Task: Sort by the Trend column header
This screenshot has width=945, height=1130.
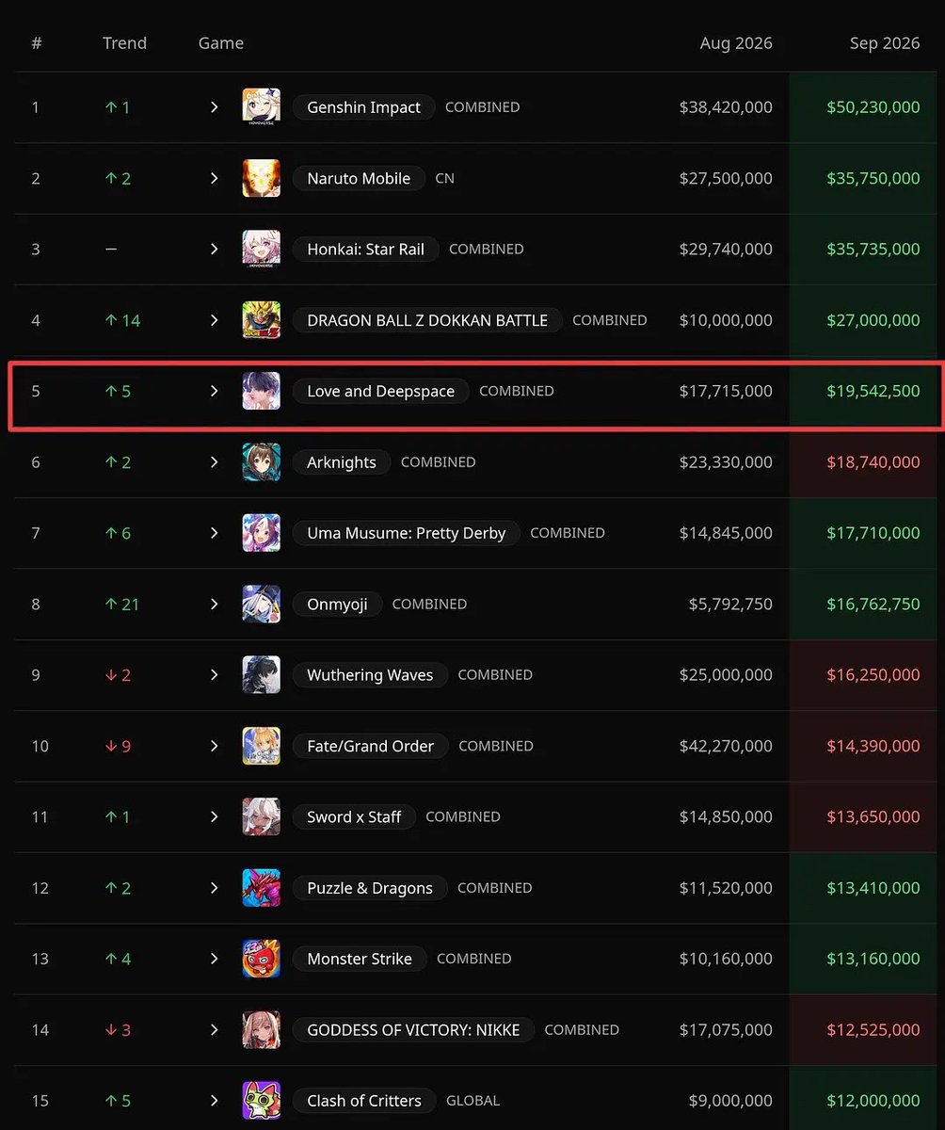Action: pyautogui.click(x=124, y=43)
